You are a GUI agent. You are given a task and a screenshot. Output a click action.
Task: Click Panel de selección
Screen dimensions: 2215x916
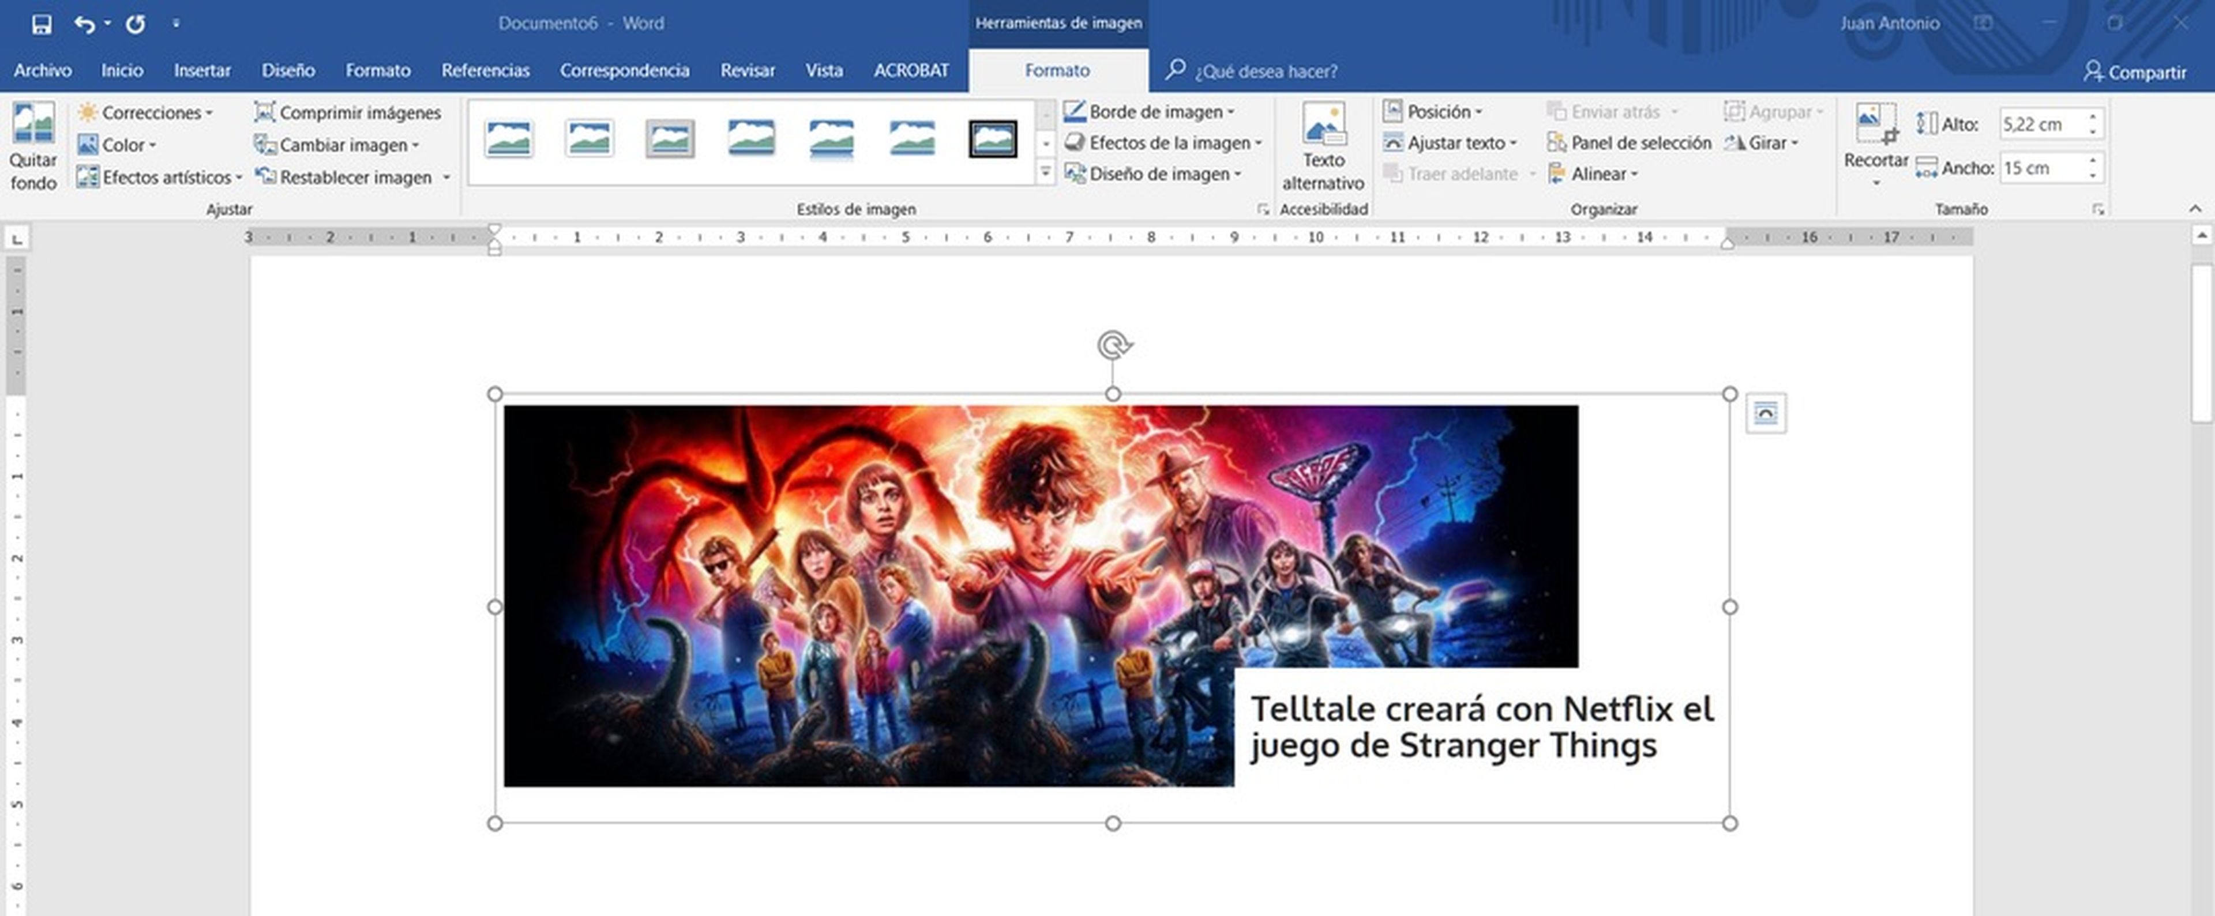1628,142
